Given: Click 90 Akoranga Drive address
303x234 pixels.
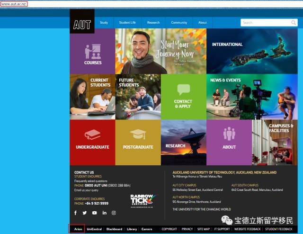Looking at the screenshot, I should click(196, 202).
